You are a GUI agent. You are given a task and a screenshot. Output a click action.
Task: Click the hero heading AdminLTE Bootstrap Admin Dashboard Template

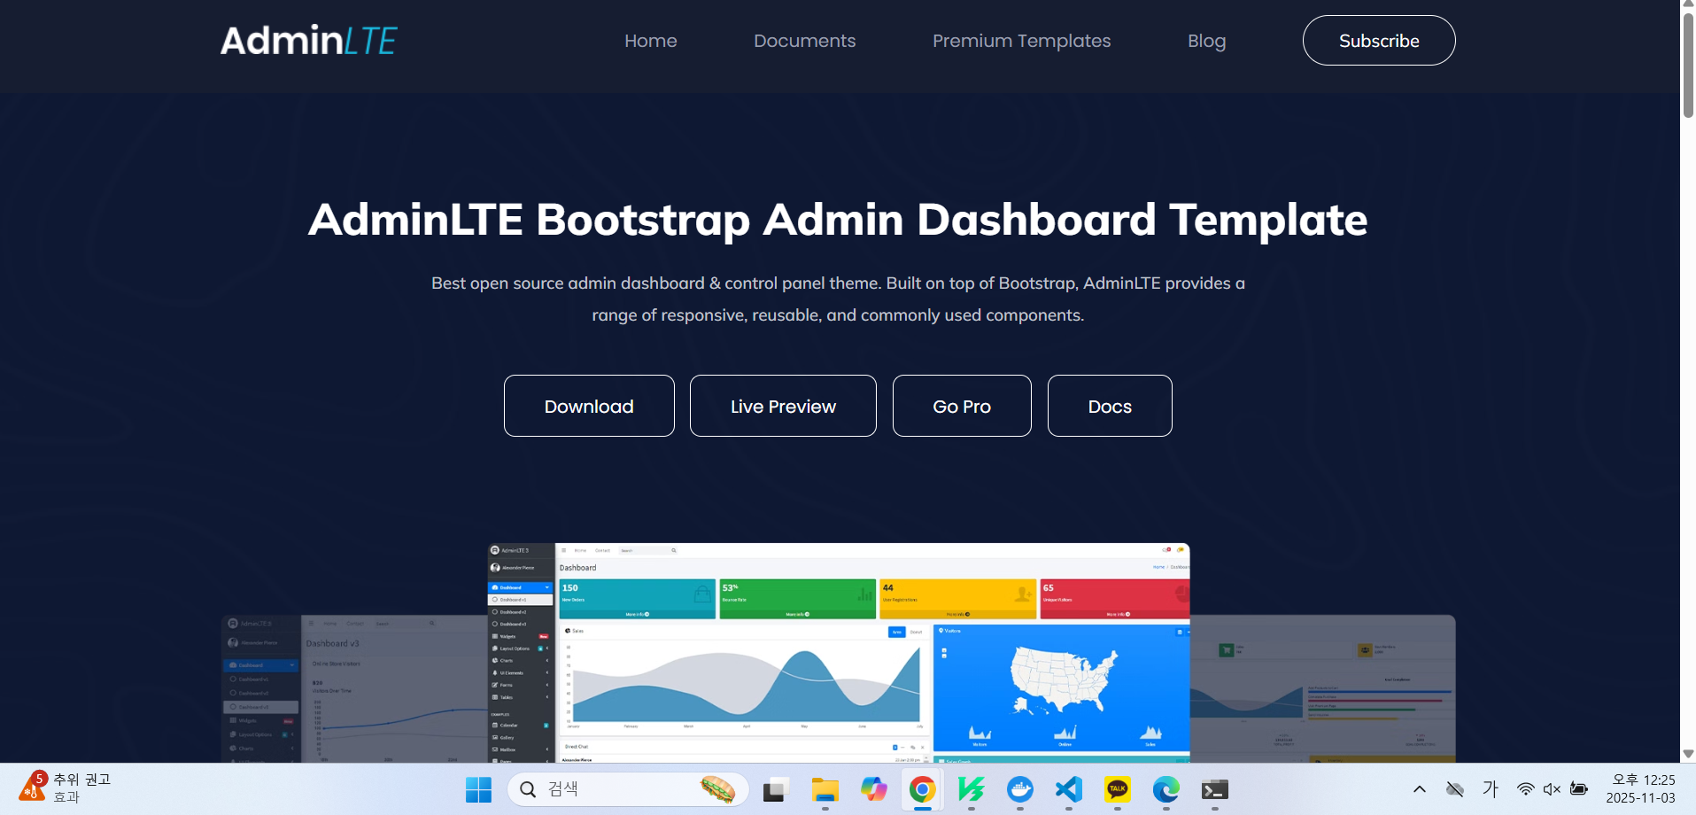click(x=838, y=219)
